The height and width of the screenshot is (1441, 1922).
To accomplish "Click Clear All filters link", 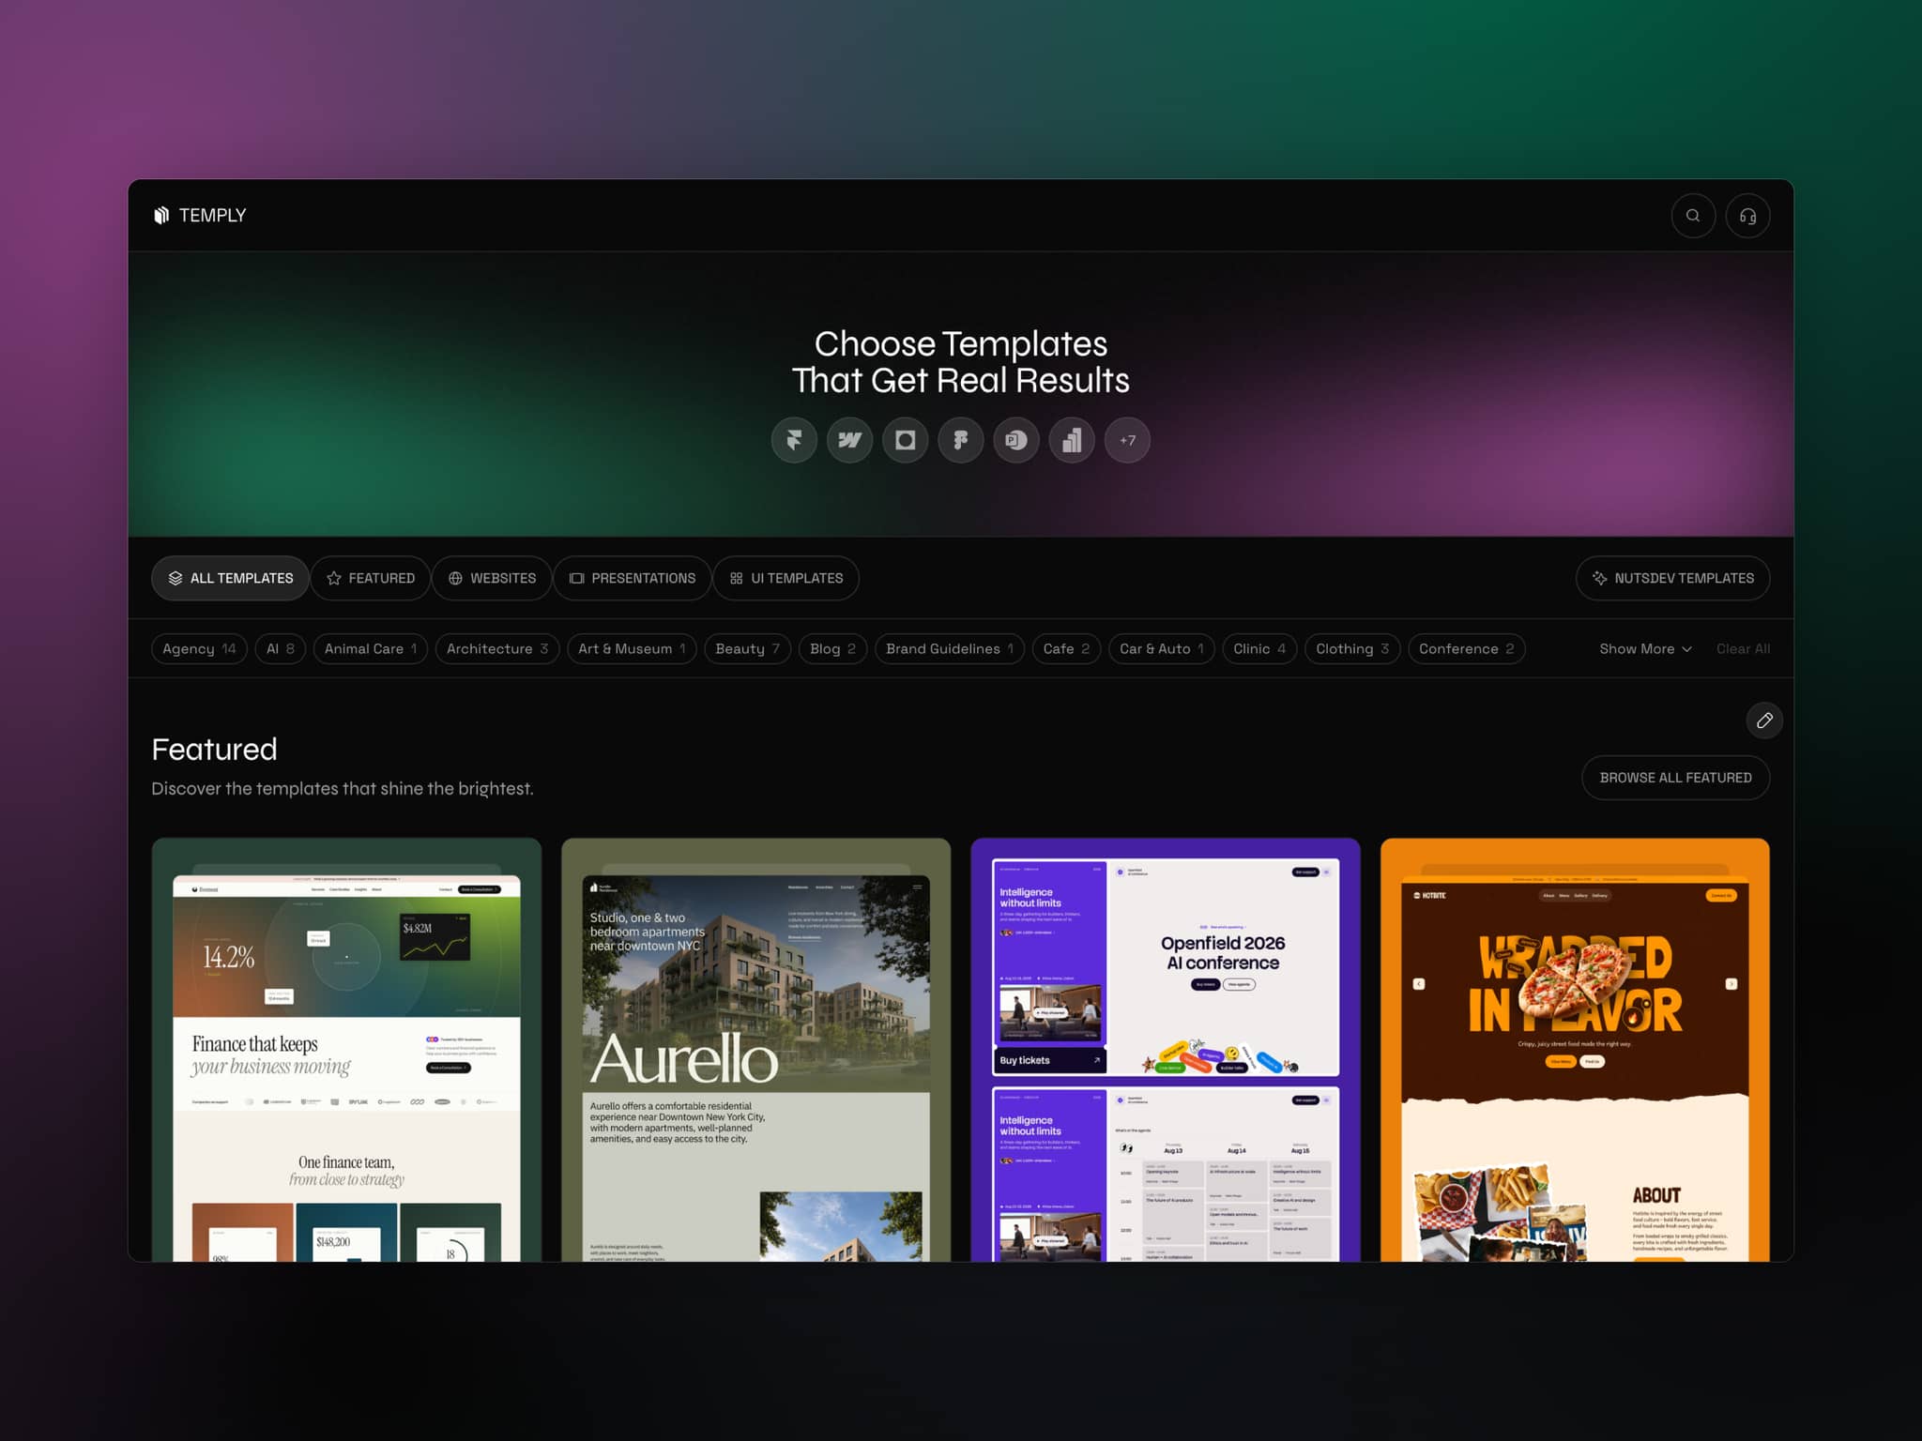I will [1743, 649].
